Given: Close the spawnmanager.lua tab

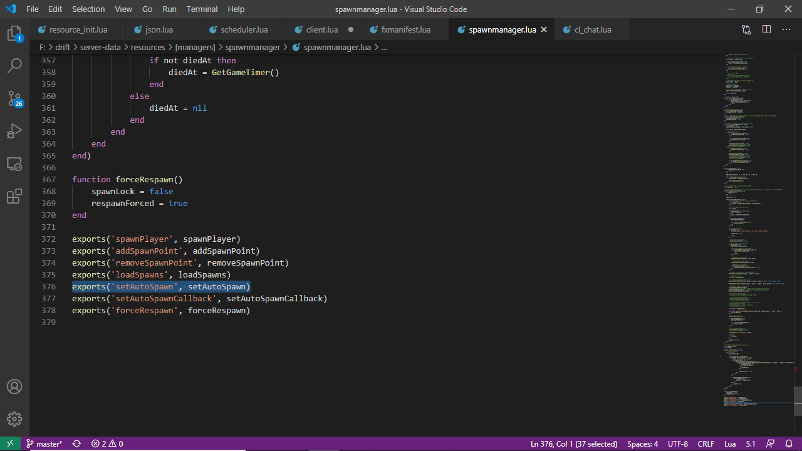Looking at the screenshot, I should coord(544,29).
